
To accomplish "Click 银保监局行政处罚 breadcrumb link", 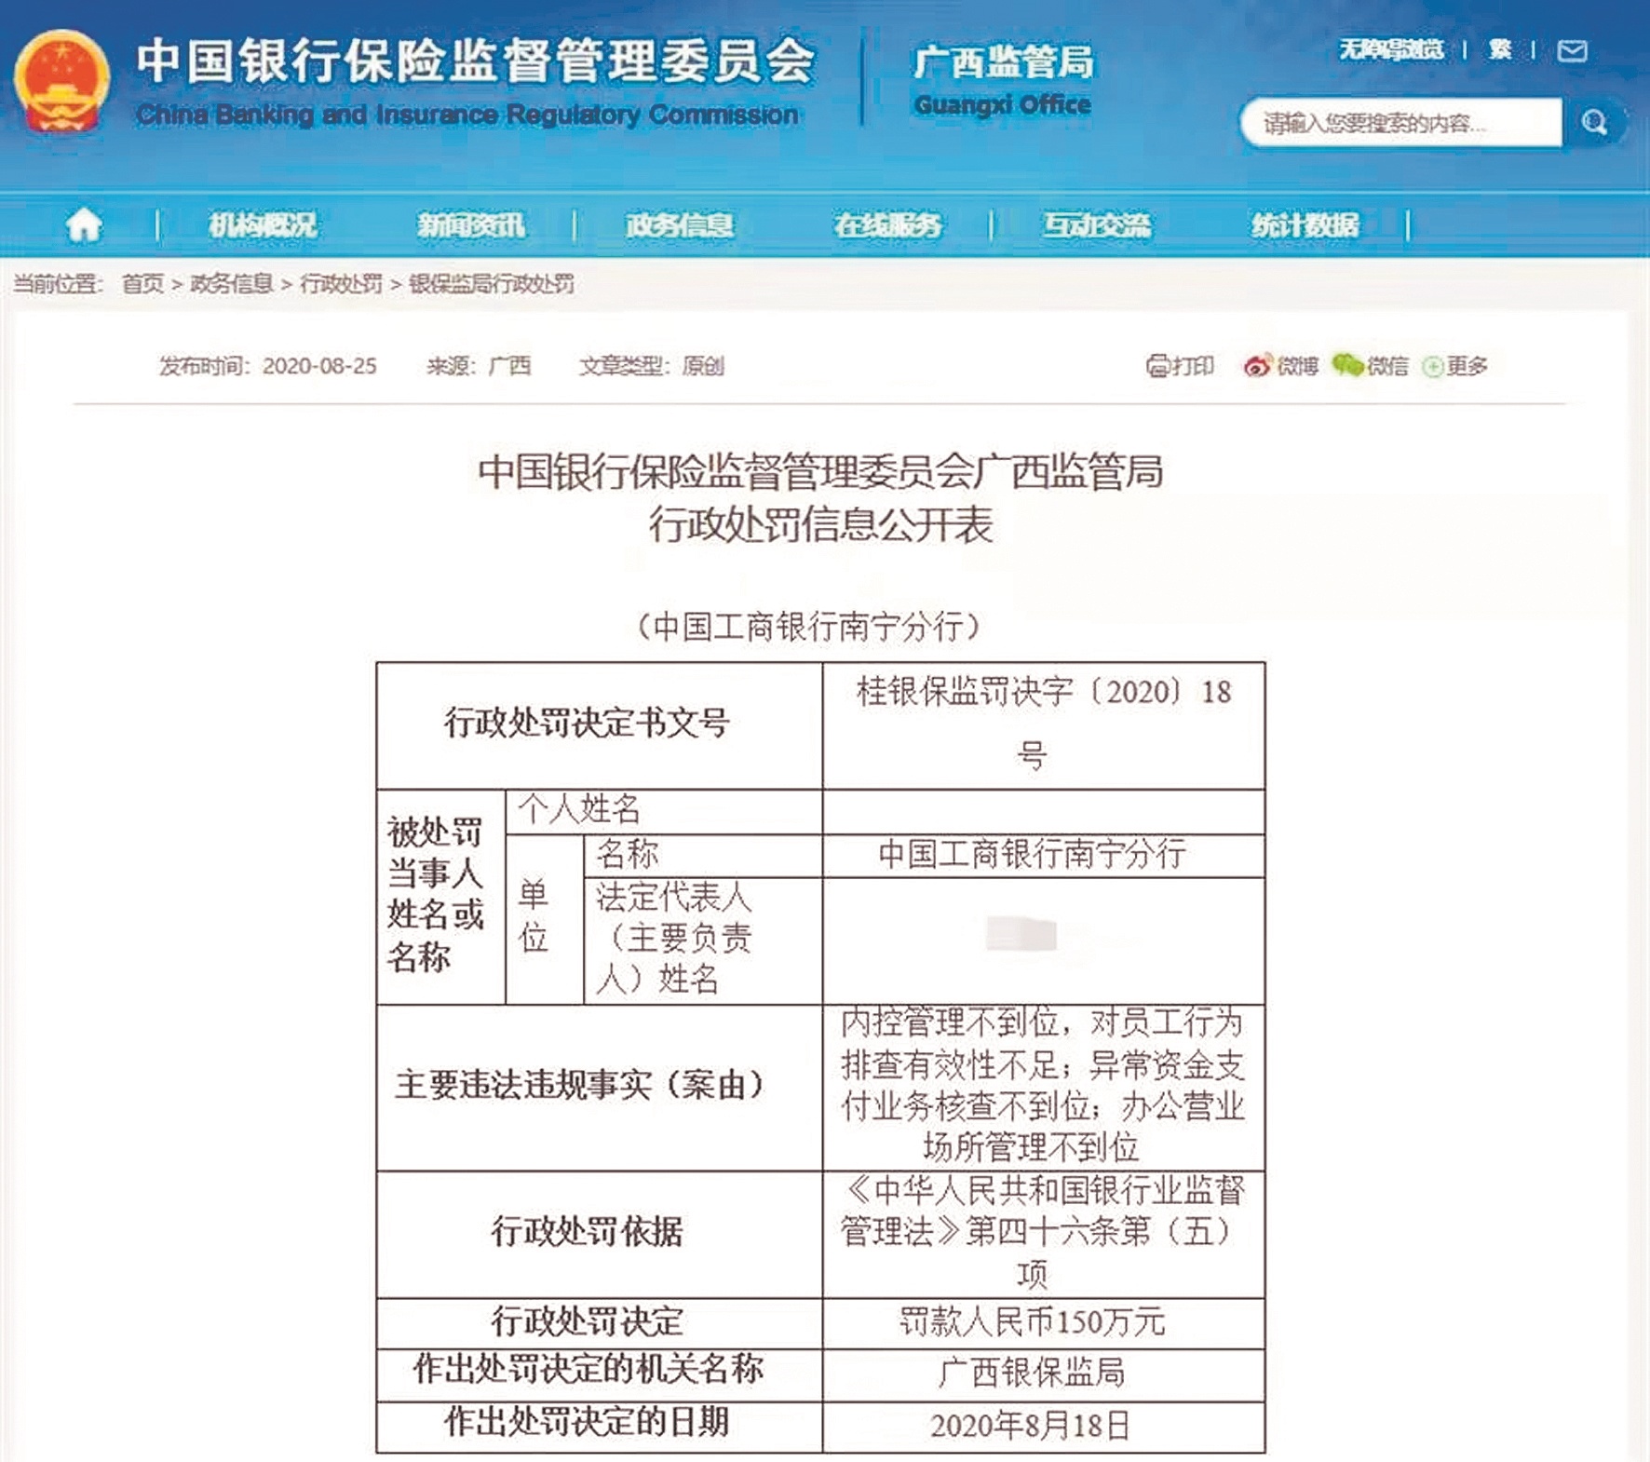I will (492, 284).
